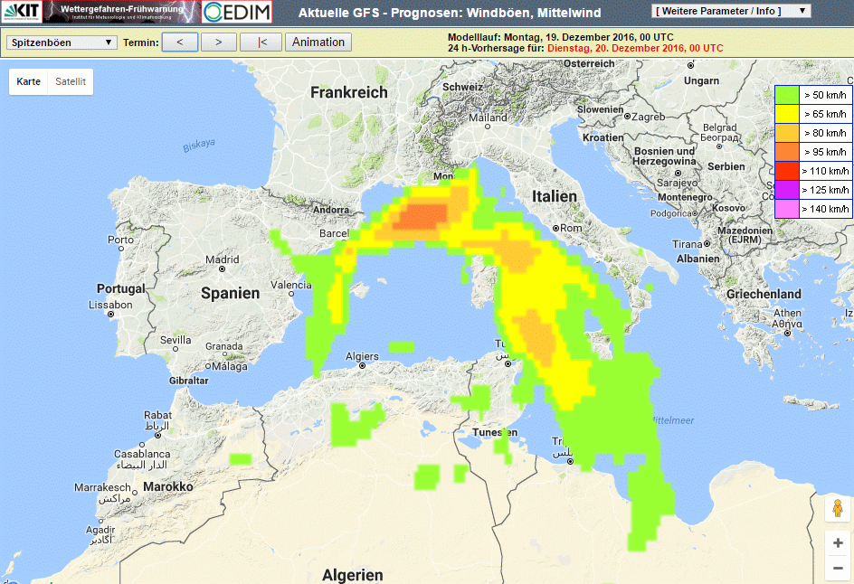Click the Algerien country label
Screen dimensions: 854x584
point(353,575)
